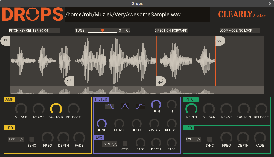Click the AMP LFO FREQ knob

pyautogui.click(x=48, y=137)
